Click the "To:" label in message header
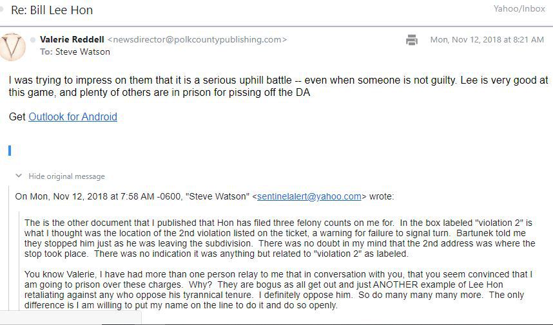553x325 pixels. click(x=46, y=51)
